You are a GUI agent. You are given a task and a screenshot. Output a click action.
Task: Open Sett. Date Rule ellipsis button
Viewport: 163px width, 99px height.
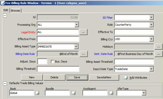(x=158, y=54)
